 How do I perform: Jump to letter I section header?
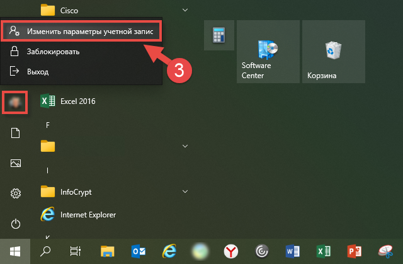point(48,170)
